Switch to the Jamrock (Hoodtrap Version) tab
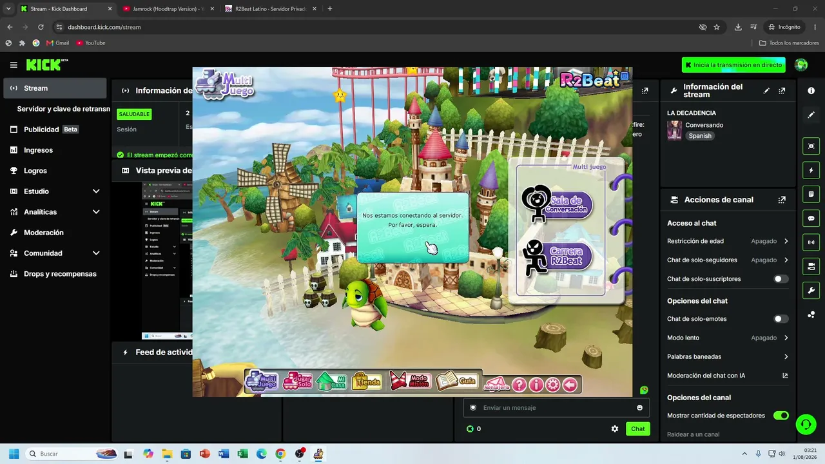825x464 pixels. 169,9
